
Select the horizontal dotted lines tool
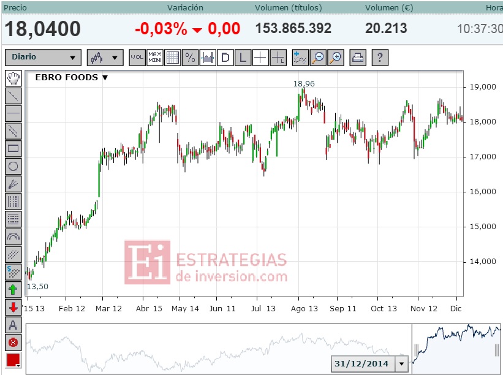click(13, 219)
